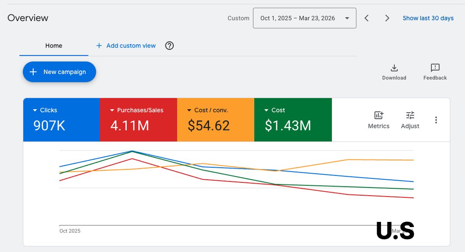Switch to the Home tab

point(53,45)
